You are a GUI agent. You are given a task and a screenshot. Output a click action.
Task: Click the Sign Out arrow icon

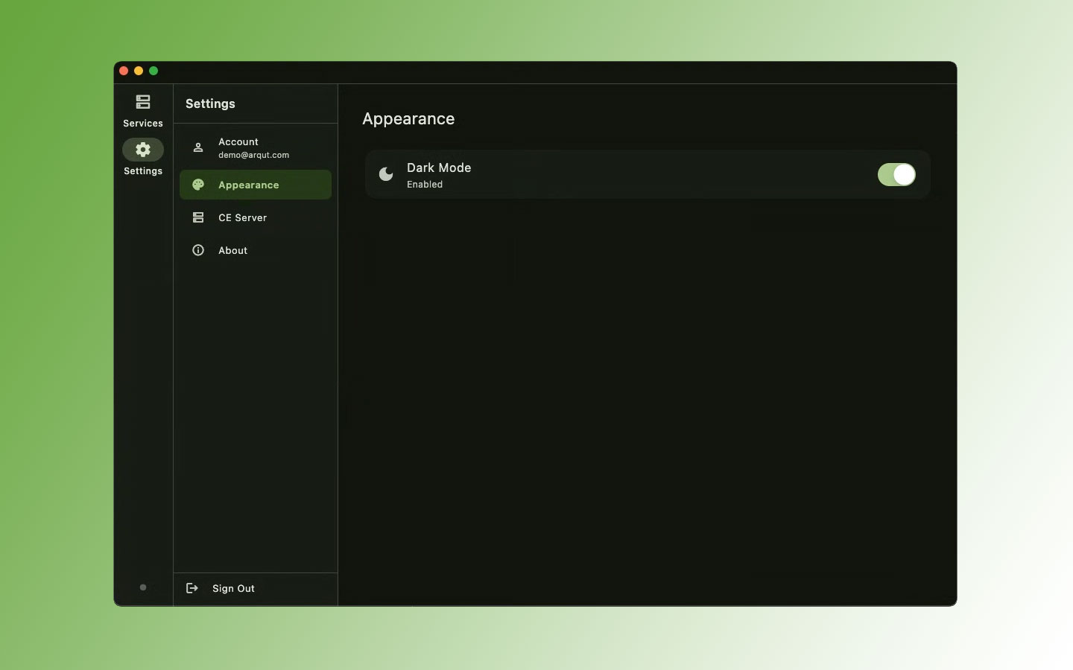pyautogui.click(x=192, y=588)
